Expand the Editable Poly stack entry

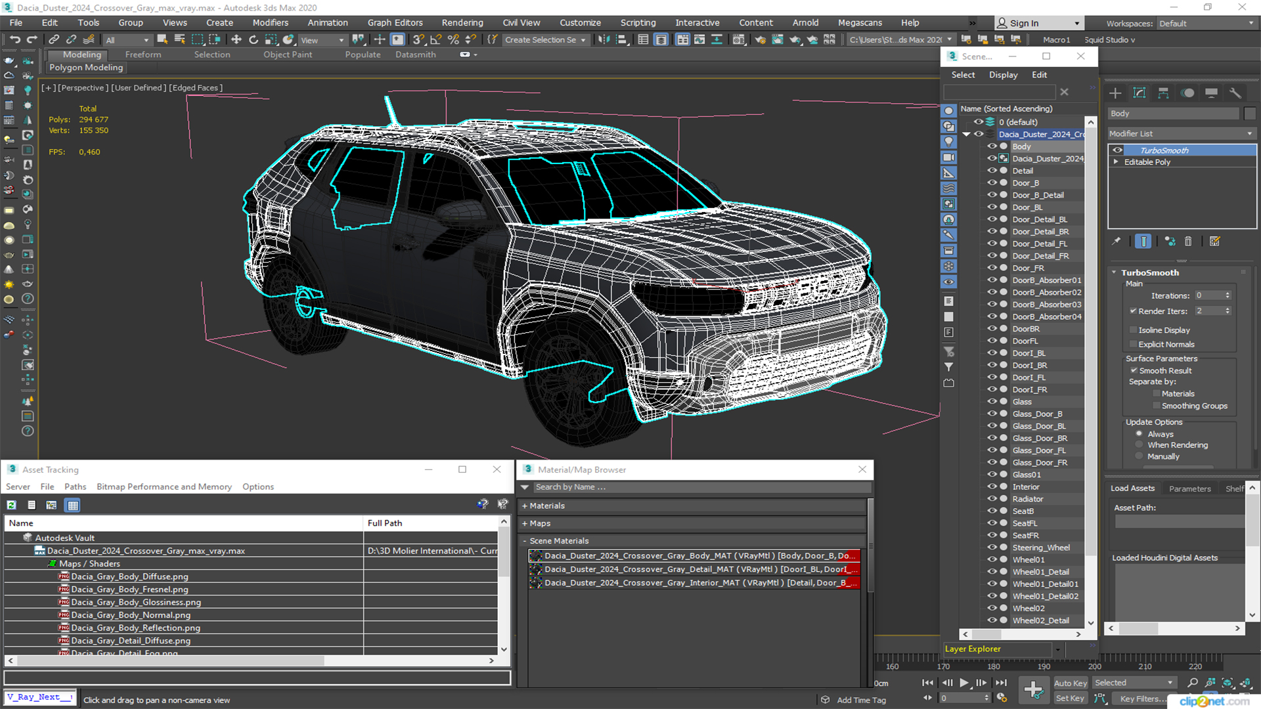[1116, 162]
